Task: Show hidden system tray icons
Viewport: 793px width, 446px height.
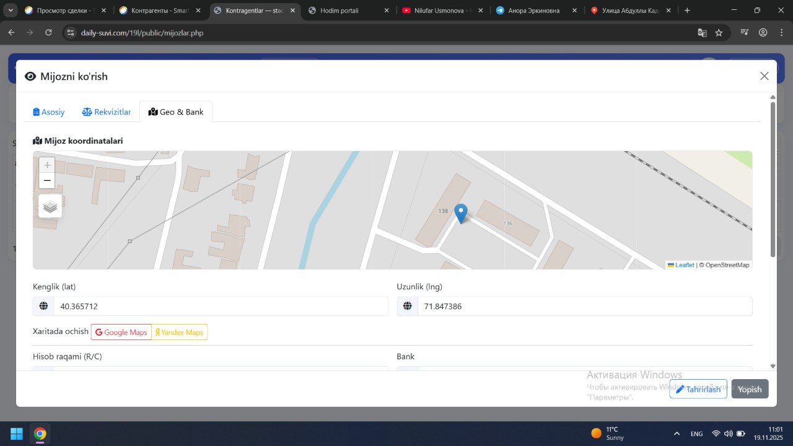Action: click(x=677, y=434)
